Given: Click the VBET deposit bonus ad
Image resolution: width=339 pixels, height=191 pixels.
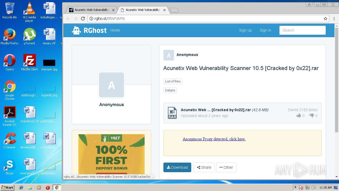Looking at the screenshot, I should (111, 154).
